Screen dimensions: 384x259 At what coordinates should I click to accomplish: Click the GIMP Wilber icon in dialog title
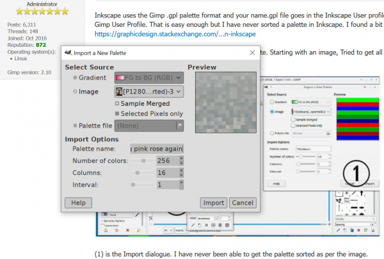[x=68, y=53]
